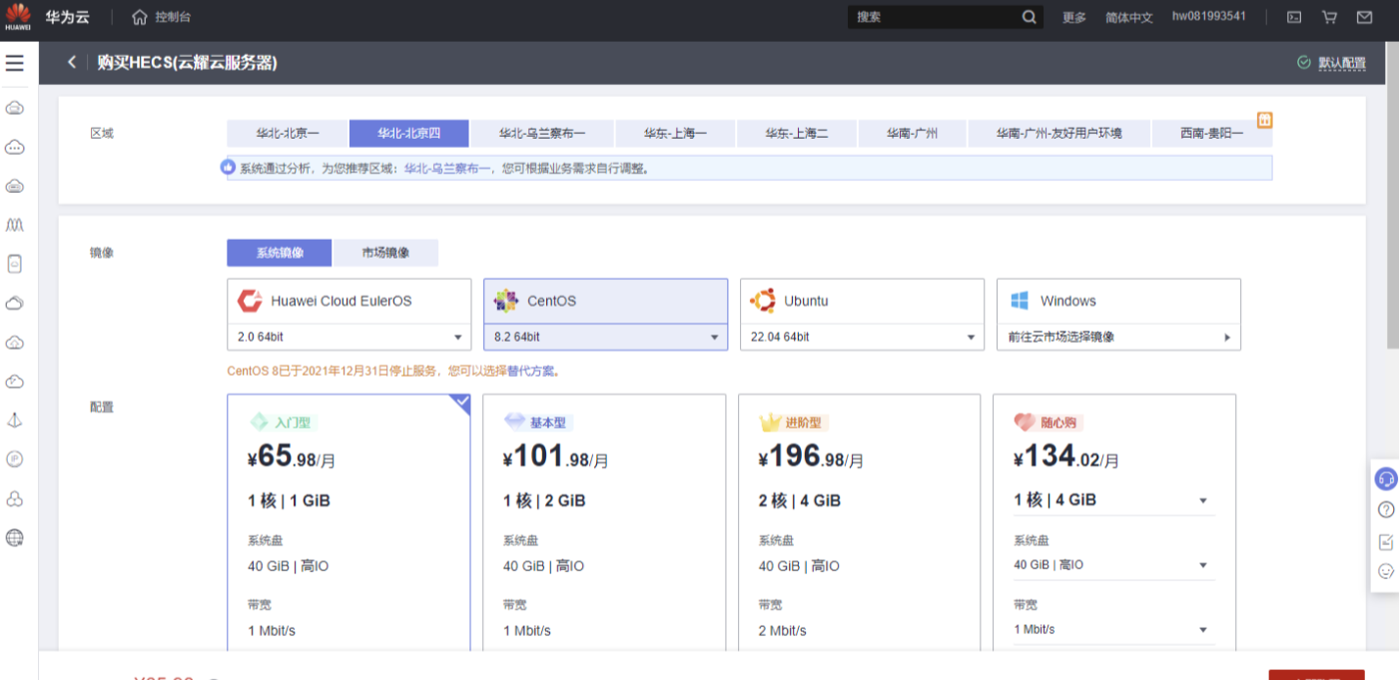Viewport: 1399px width, 680px height.
Task: Open the CloudShell terminal icon
Action: tap(1294, 17)
